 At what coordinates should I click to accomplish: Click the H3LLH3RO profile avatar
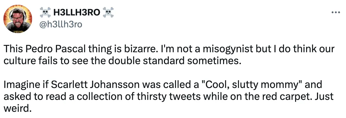(18, 19)
